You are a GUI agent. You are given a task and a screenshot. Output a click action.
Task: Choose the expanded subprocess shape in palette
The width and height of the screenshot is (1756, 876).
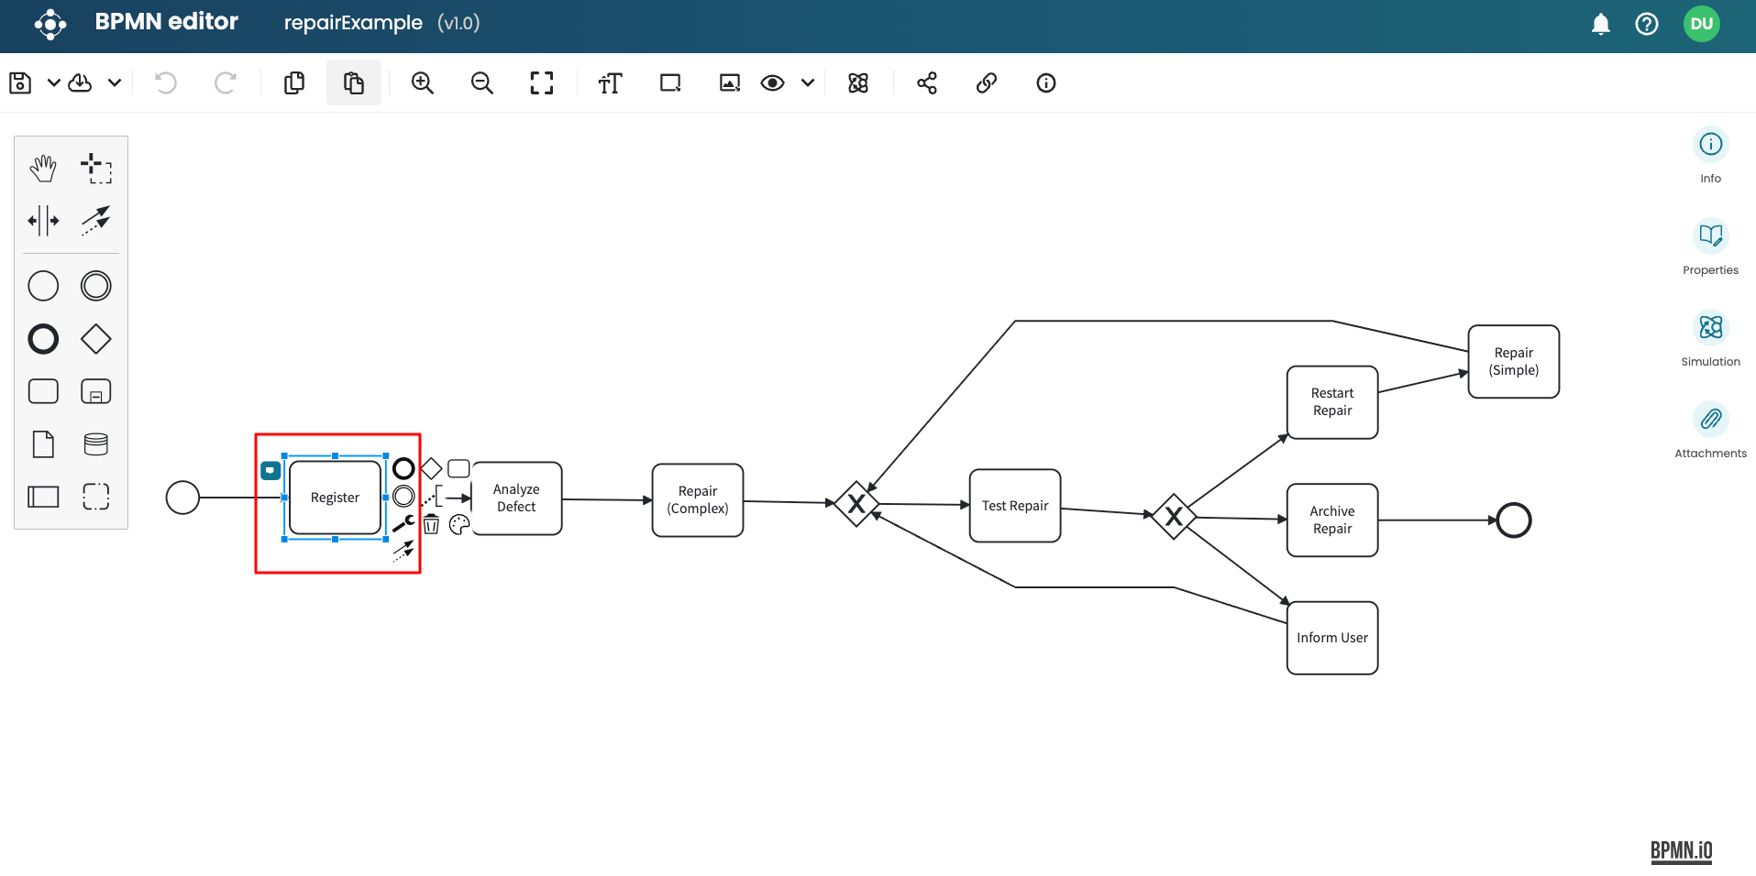pos(95,391)
